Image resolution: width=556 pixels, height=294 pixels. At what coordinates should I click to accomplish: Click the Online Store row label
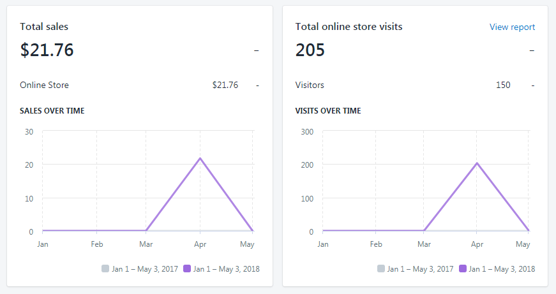point(44,85)
